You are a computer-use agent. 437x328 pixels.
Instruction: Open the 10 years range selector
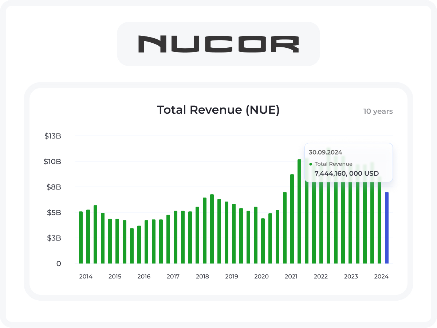[x=378, y=112]
